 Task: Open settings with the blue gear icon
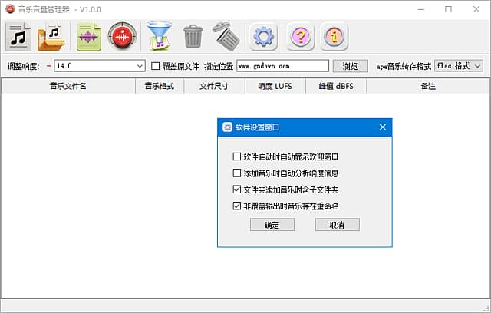[263, 37]
